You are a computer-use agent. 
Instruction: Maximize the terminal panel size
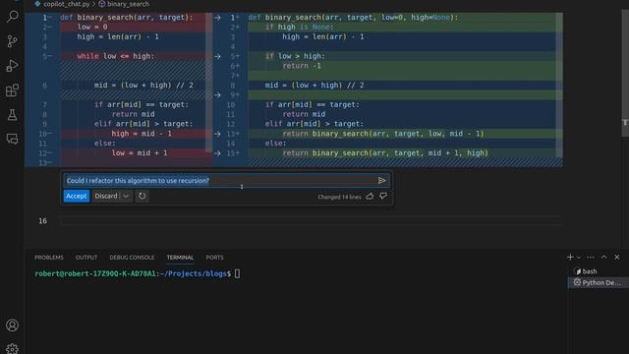603,257
